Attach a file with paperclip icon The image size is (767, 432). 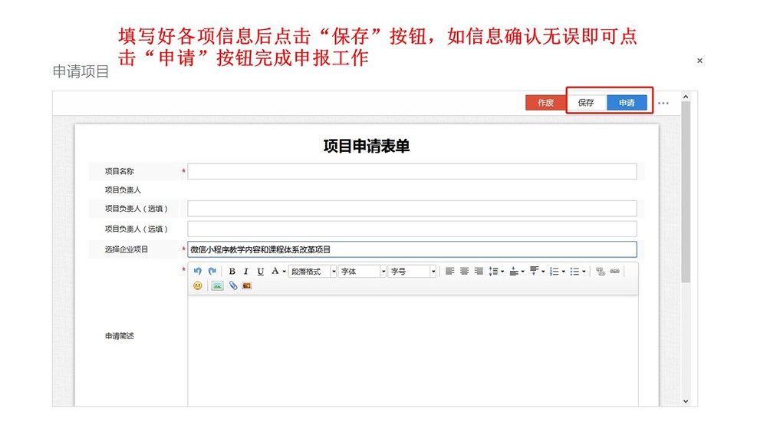coord(233,286)
